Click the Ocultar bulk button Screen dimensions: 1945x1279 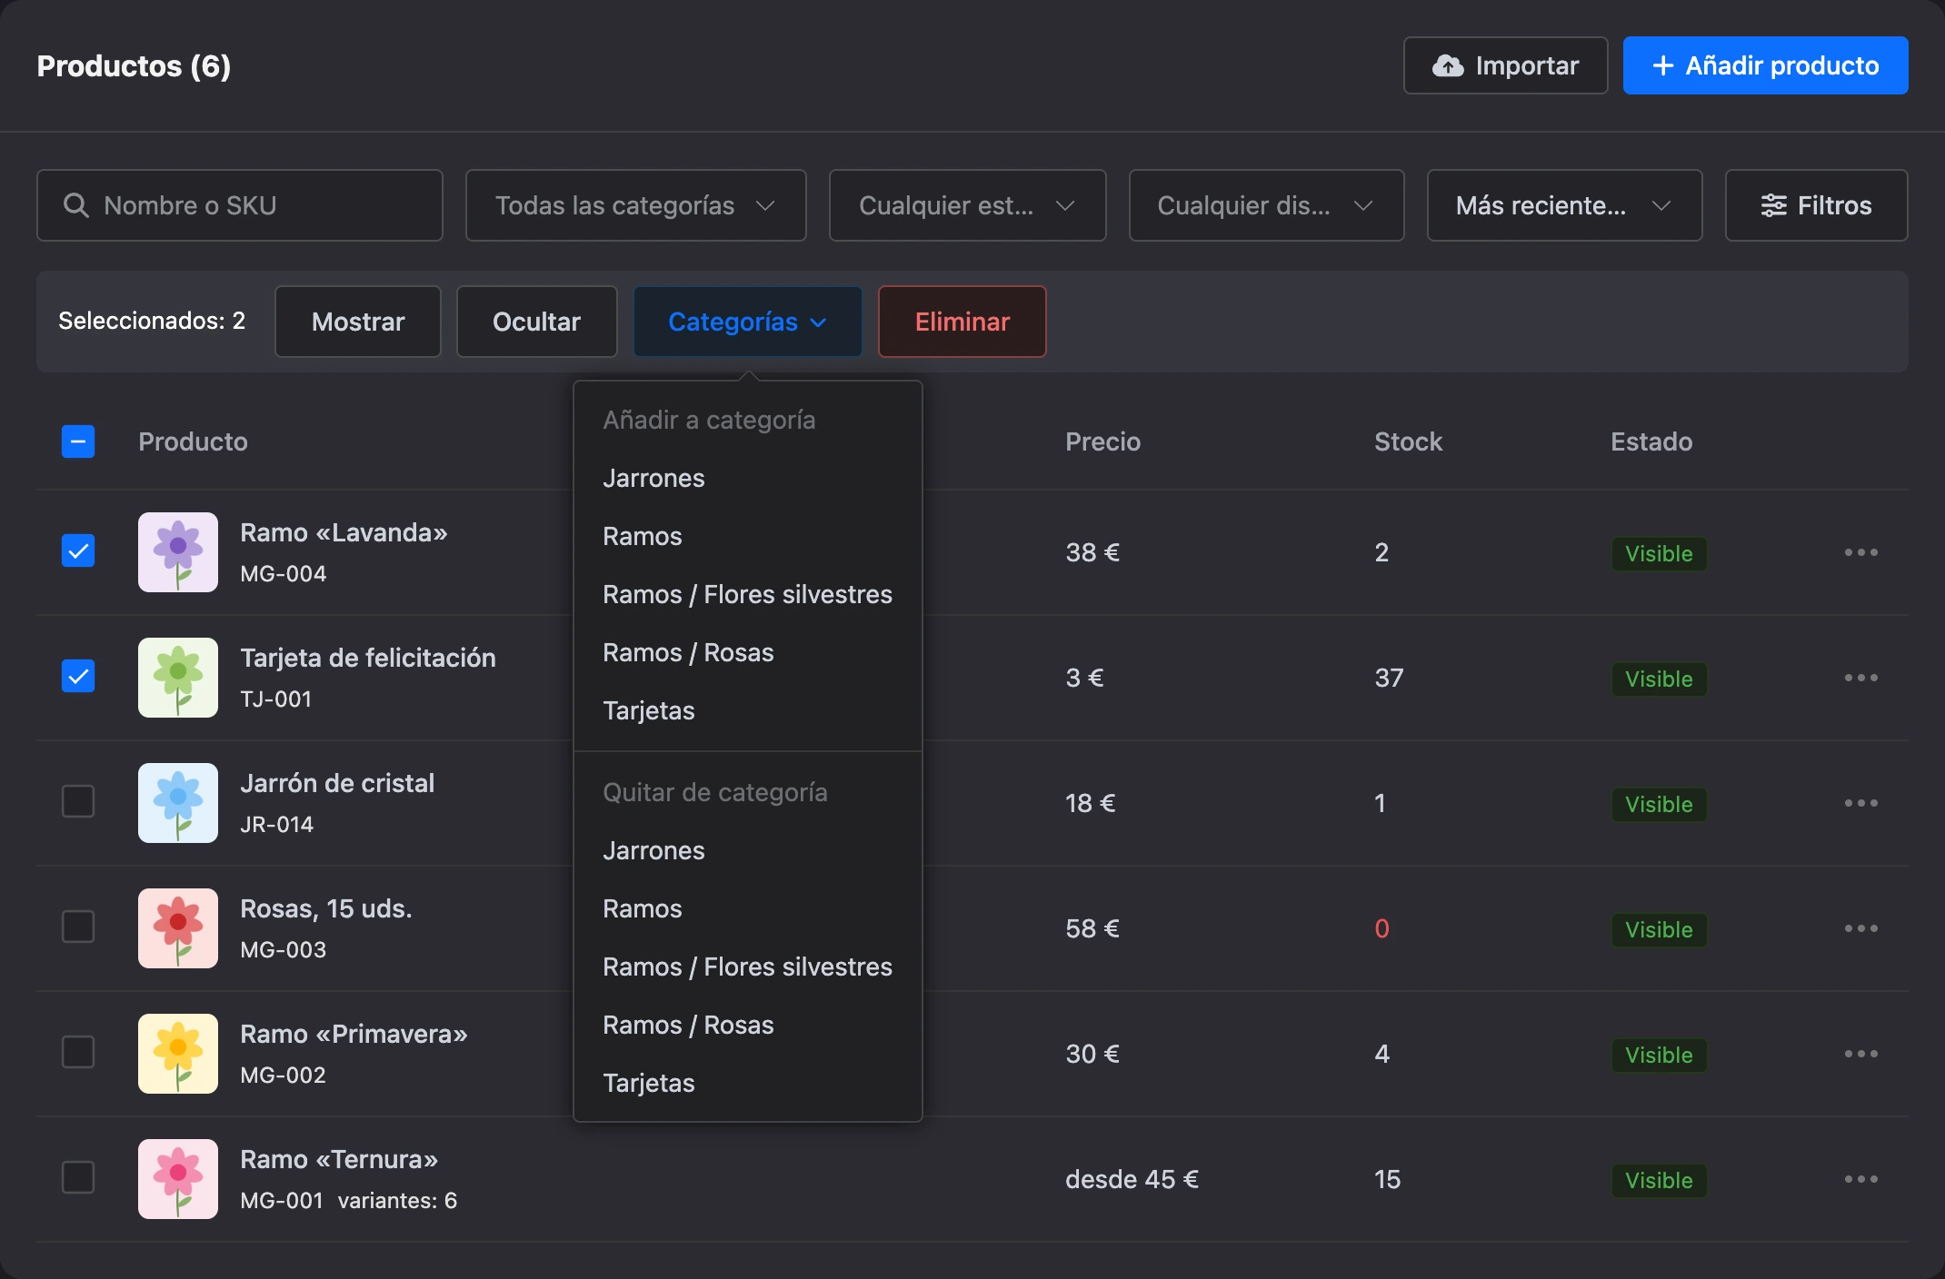(x=536, y=322)
